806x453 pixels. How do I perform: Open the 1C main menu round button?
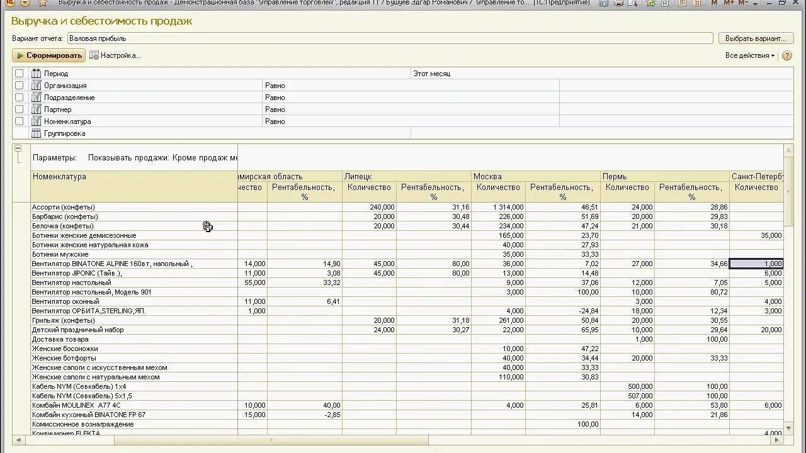pos(9,3)
